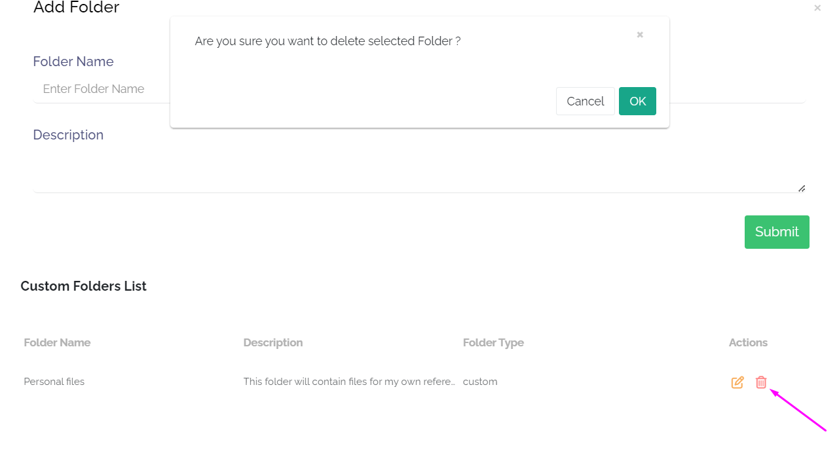Click the Add Folder title
Screen dimensions: 839x474
coord(77,8)
